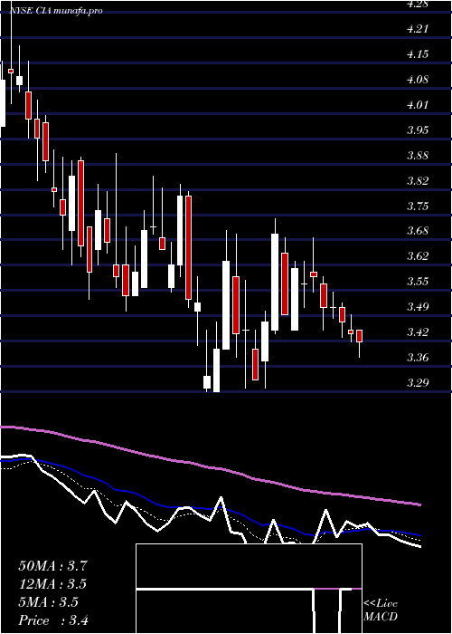
Task: Click the 4.21 price axis label
Action: coord(418,29)
